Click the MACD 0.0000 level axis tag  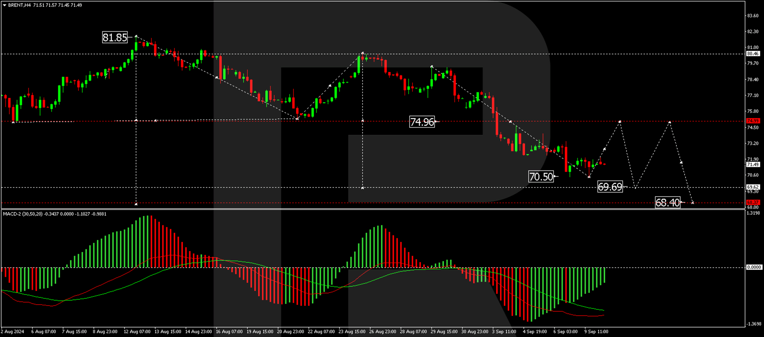(x=754, y=268)
